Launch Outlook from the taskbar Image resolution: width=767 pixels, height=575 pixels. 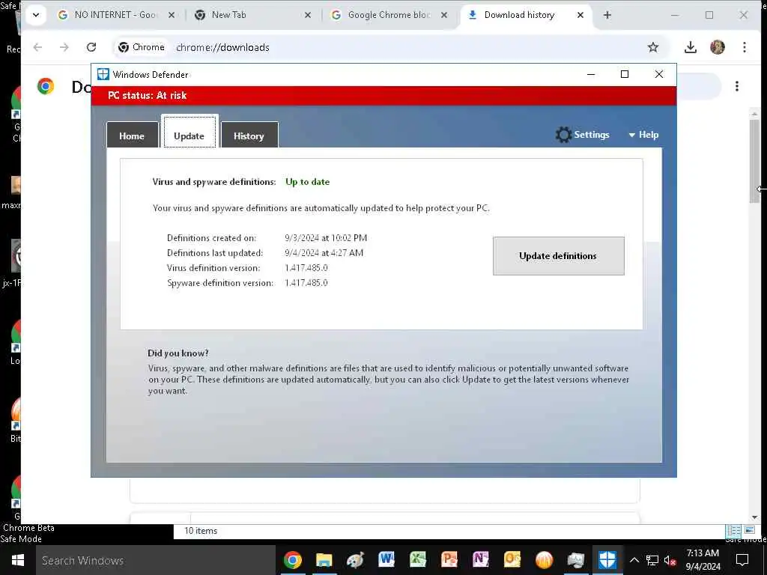[512, 559]
